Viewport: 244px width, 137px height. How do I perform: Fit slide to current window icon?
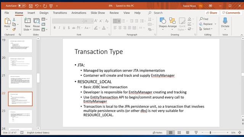(x=240, y=132)
